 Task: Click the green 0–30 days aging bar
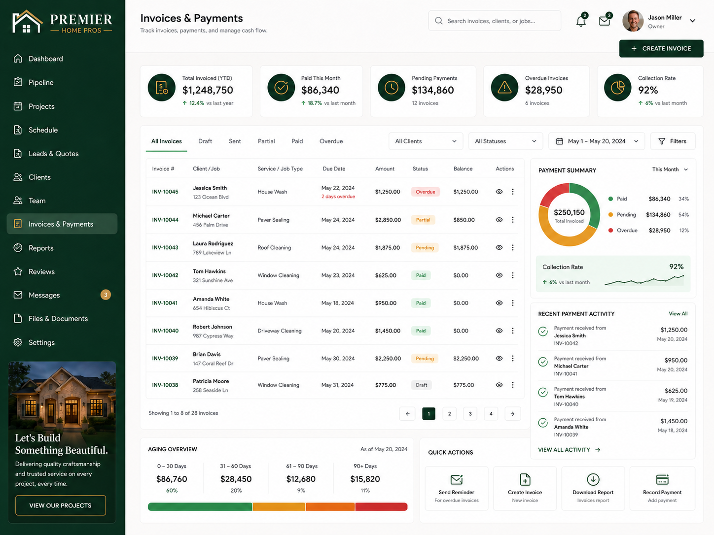click(200, 507)
